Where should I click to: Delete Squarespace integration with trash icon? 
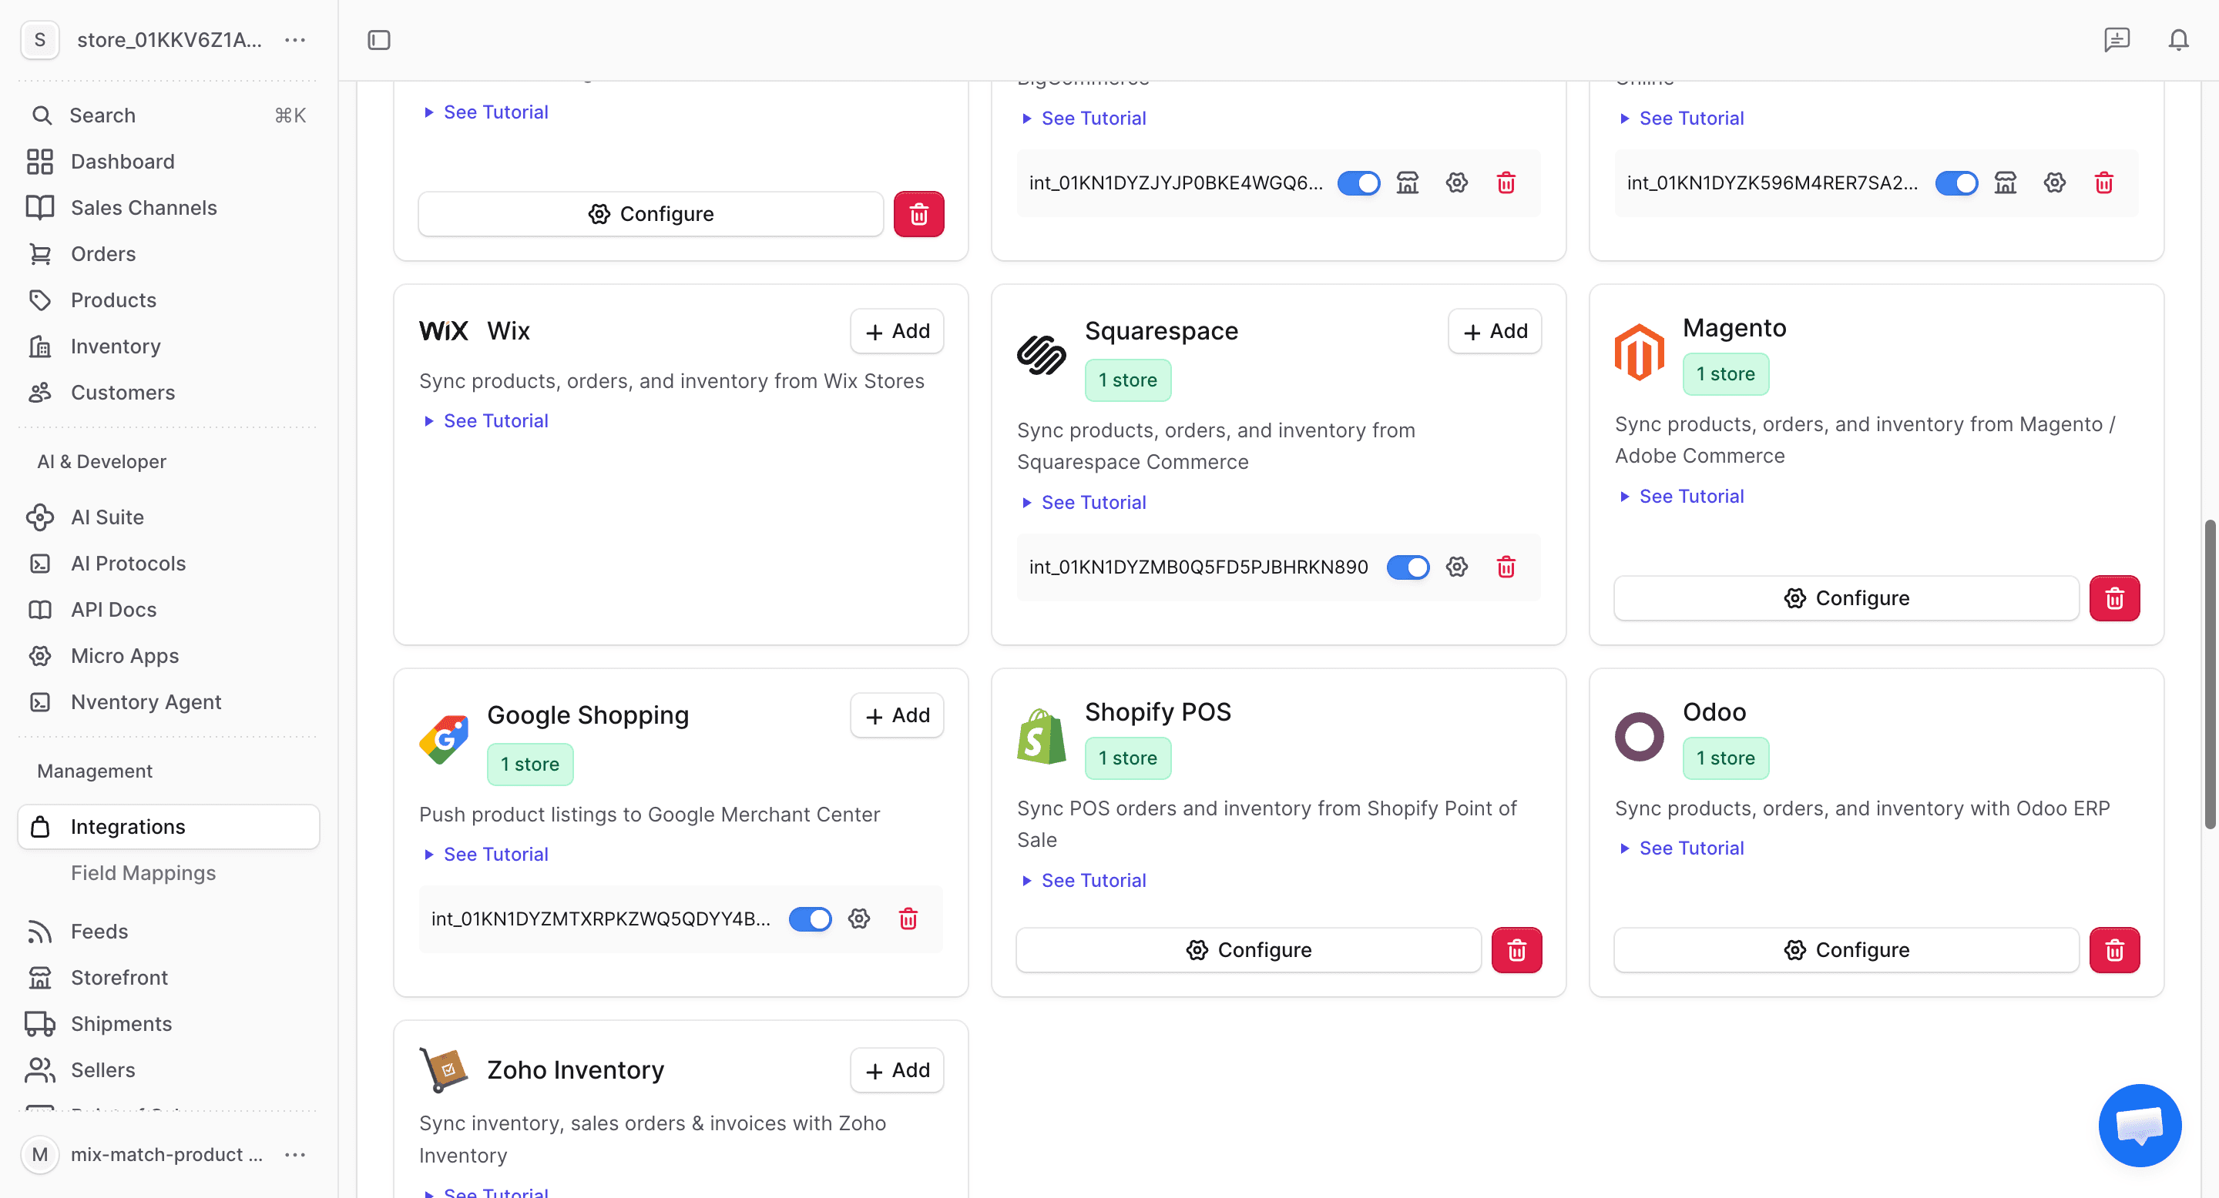click(x=1506, y=567)
